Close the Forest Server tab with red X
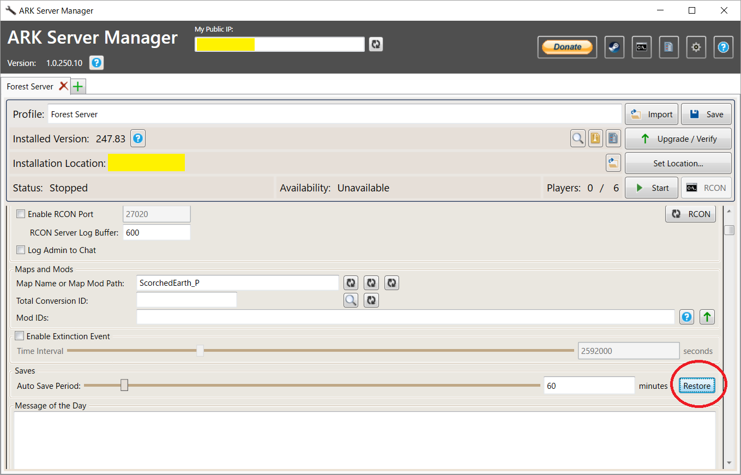The image size is (741, 475). 64,86
